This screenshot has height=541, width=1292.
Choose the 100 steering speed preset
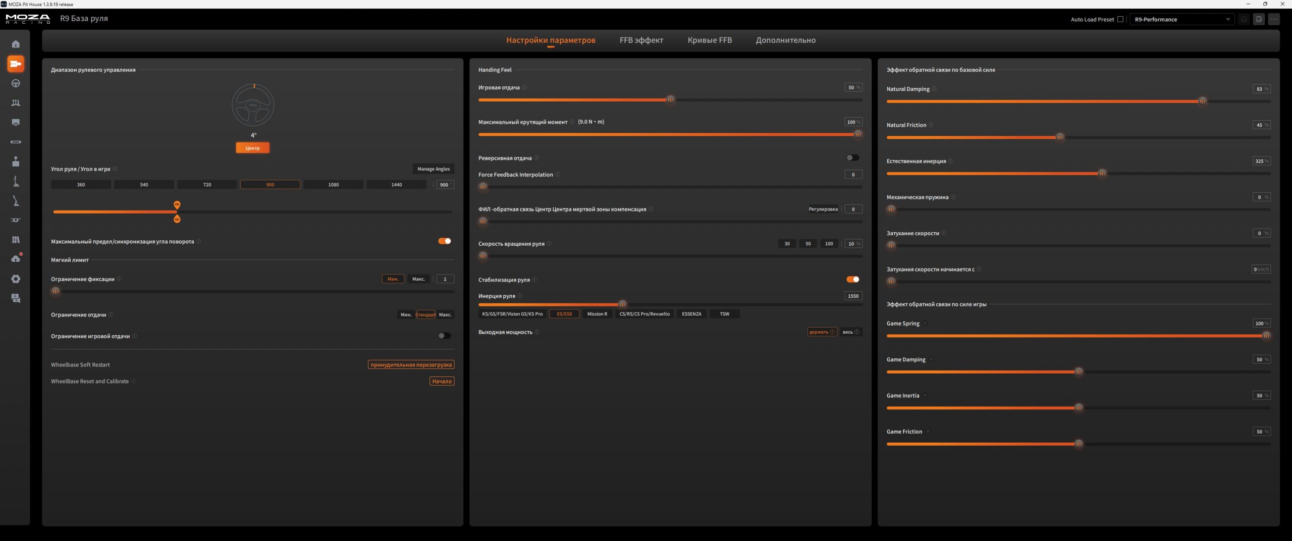pyautogui.click(x=829, y=244)
